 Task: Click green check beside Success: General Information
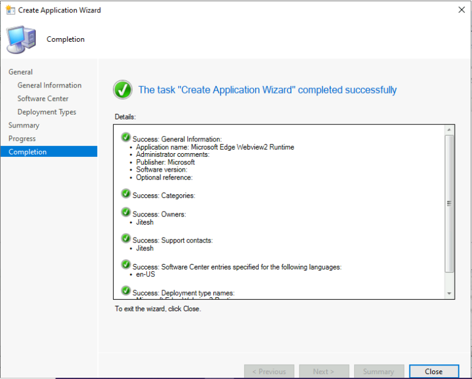pyautogui.click(x=126, y=137)
